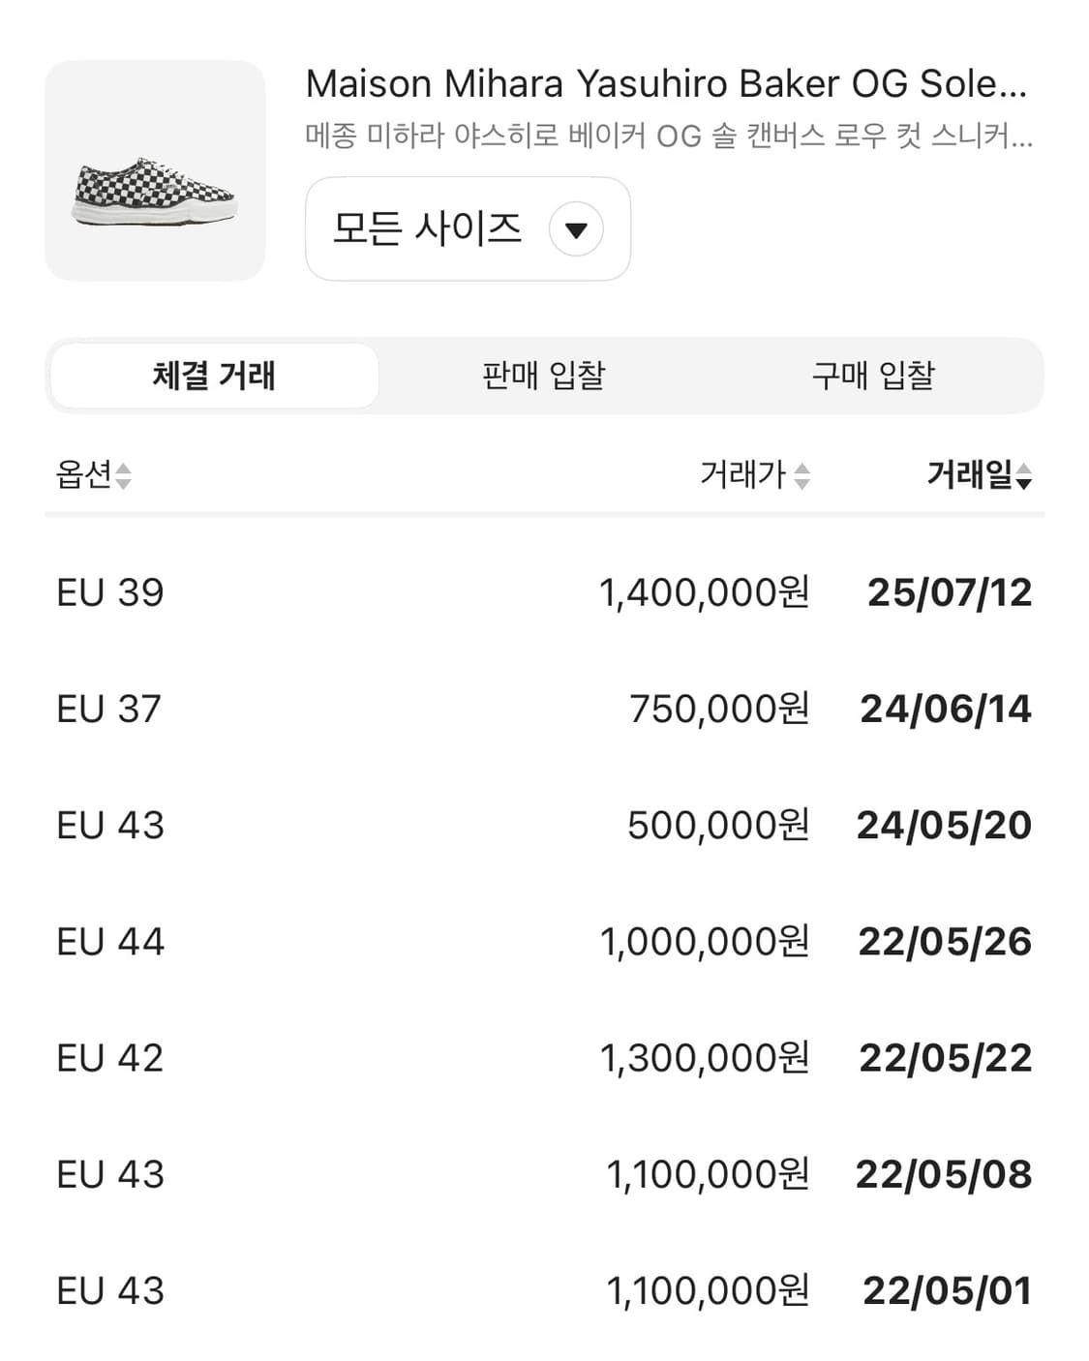The height and width of the screenshot is (1361, 1089).
Task: Click the 거래가 column header label
Action: point(742,474)
